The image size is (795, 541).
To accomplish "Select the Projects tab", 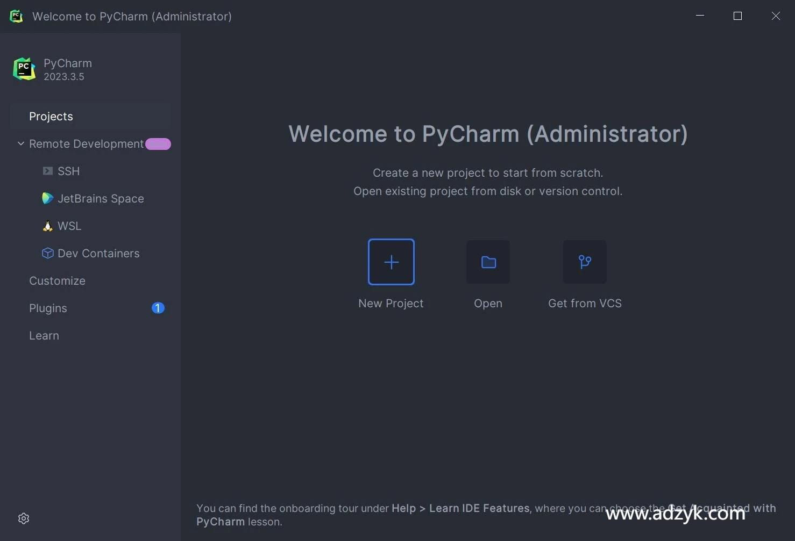I will 90,116.
